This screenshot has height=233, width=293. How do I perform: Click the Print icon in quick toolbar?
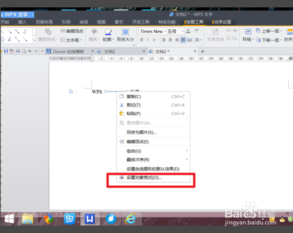18,51
